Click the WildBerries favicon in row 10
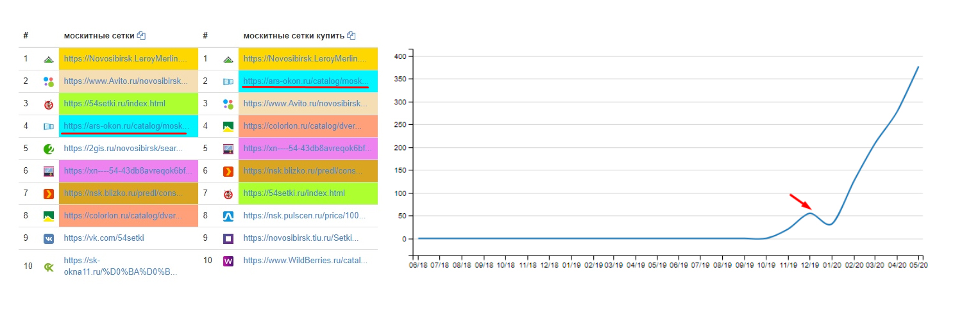 pos(228,261)
